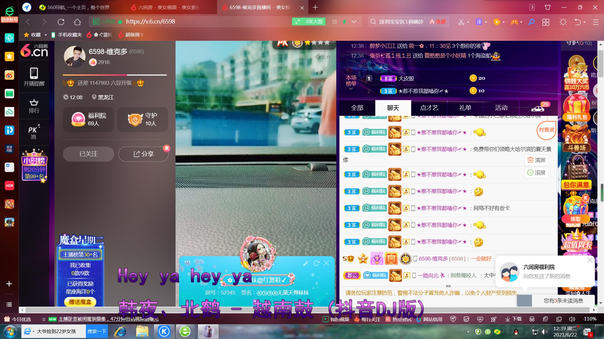Collapse the right side panel arrow

(559, 180)
